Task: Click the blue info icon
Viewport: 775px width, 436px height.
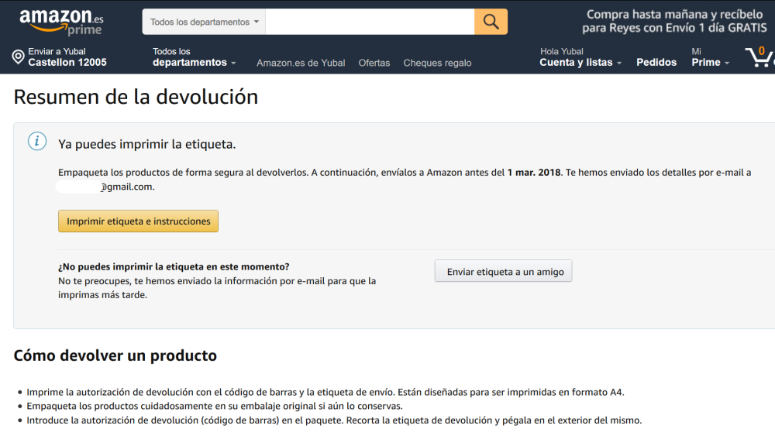Action: pyautogui.click(x=36, y=142)
